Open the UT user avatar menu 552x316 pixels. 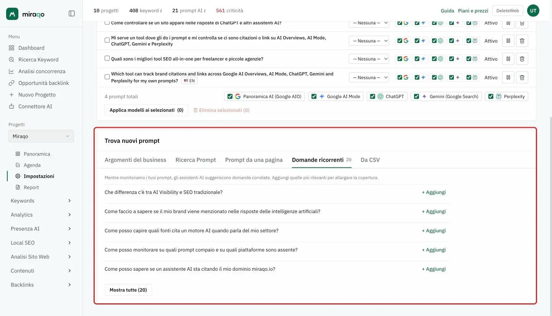coord(533,11)
